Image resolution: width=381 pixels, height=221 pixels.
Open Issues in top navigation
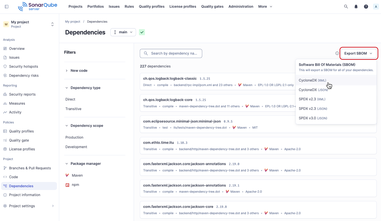[114, 7]
